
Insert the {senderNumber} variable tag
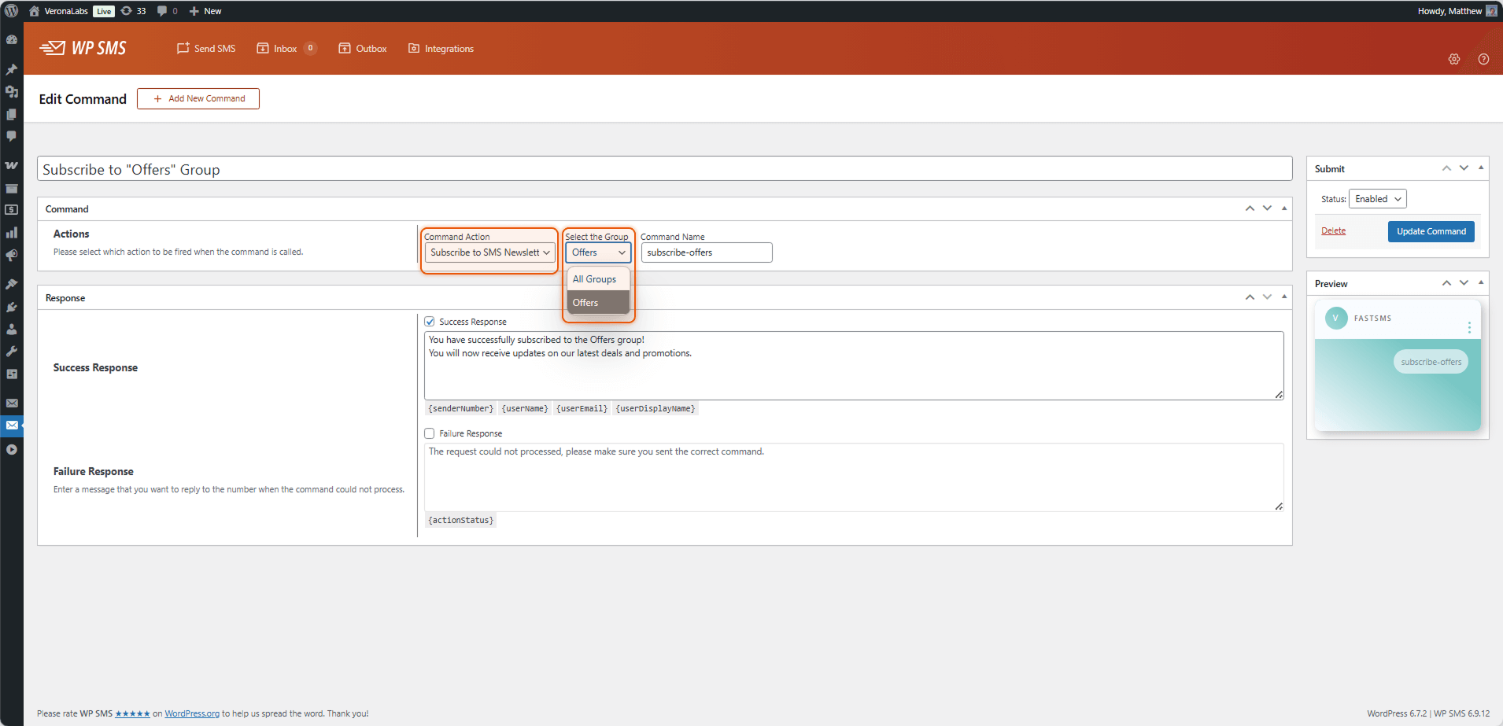(x=461, y=409)
